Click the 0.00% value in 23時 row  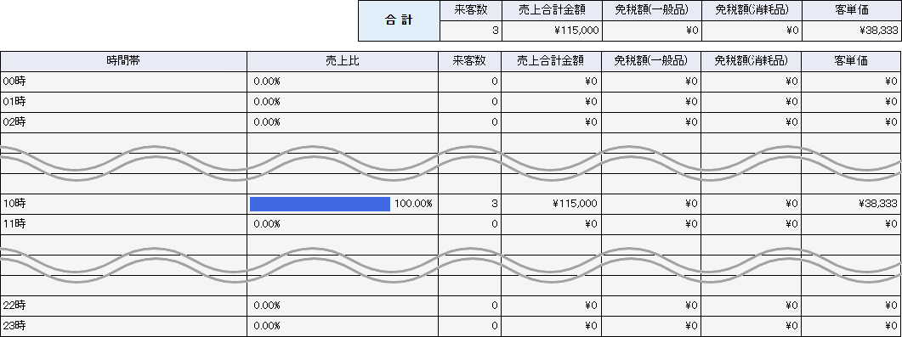(x=267, y=326)
